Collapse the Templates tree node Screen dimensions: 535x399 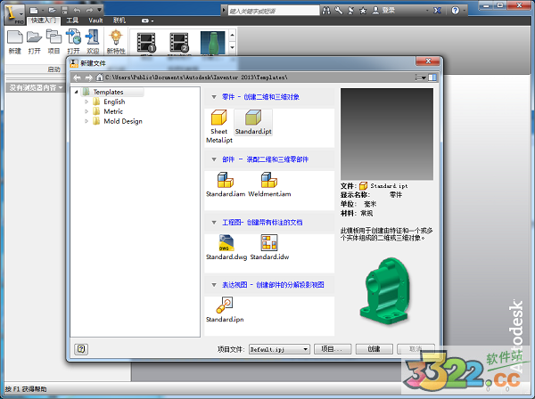pos(77,92)
